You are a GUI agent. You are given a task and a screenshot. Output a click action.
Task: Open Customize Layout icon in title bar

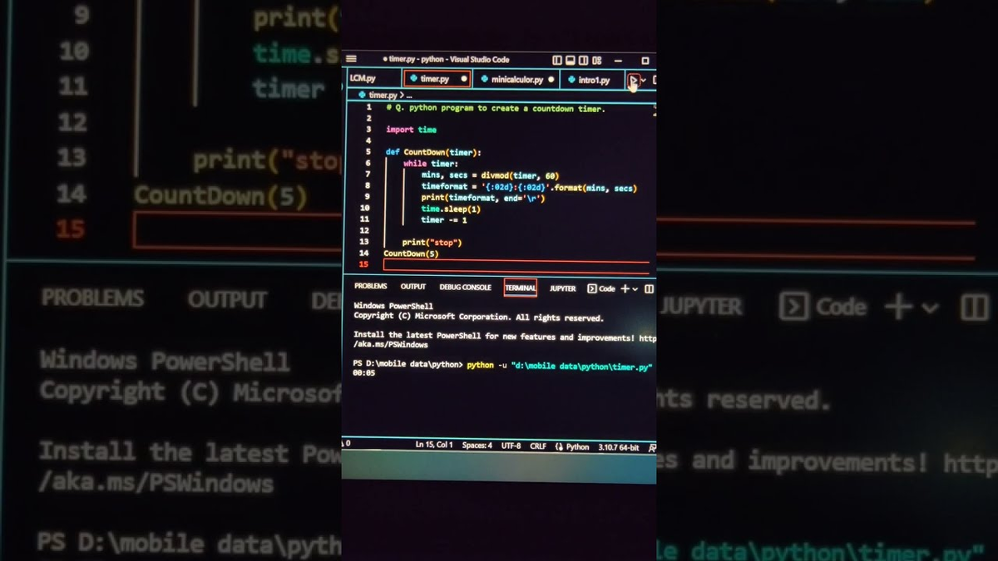tap(597, 60)
